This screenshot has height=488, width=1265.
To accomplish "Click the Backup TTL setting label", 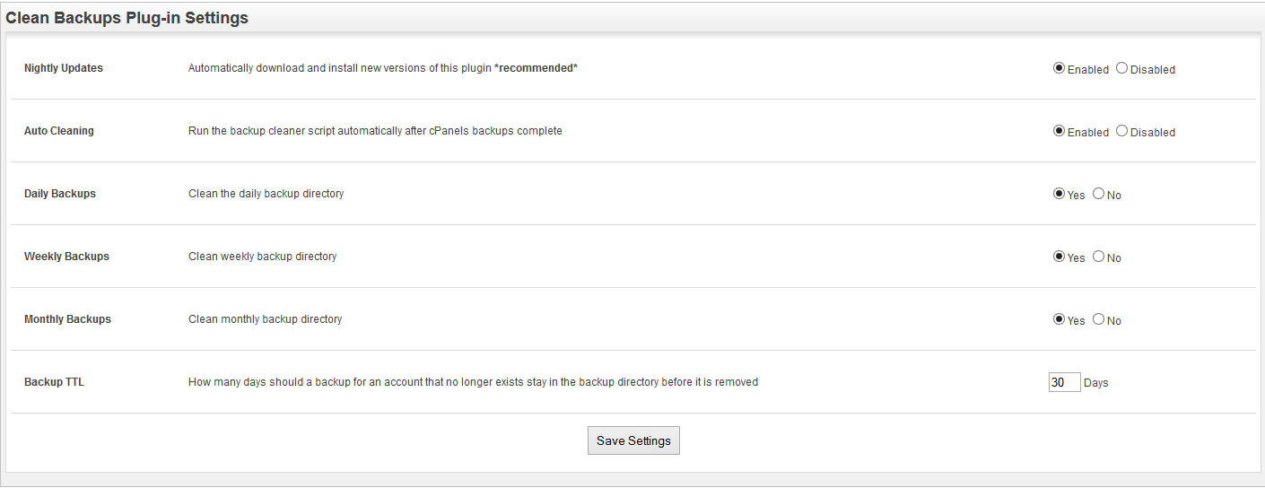I will click(x=54, y=382).
